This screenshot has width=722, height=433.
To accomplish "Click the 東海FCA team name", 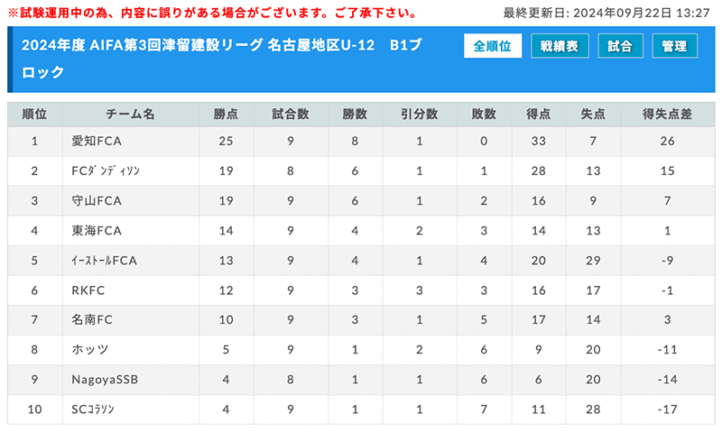I will (x=97, y=231).
